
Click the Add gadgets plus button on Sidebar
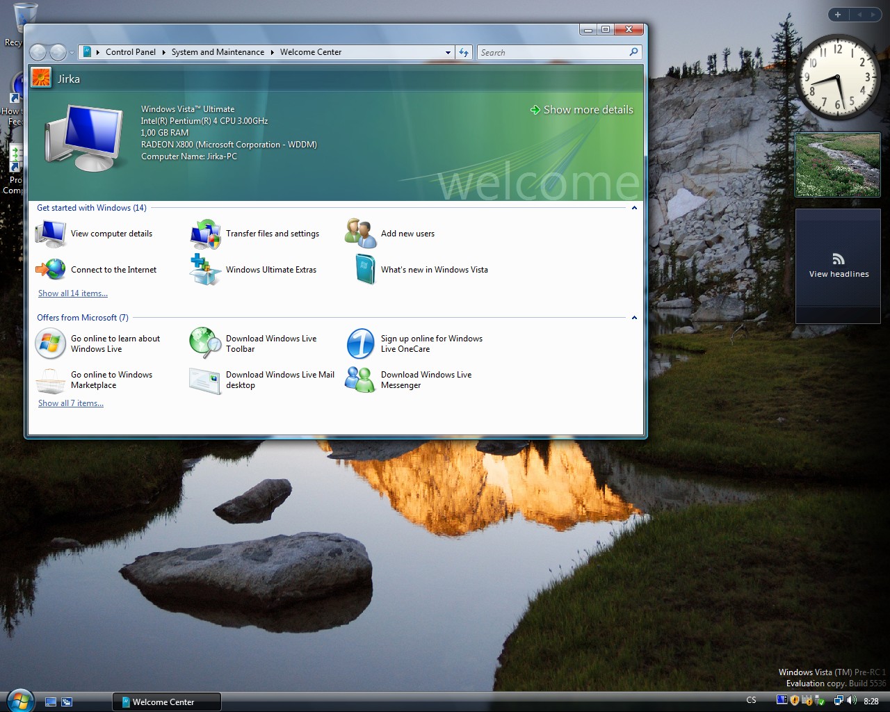click(838, 15)
